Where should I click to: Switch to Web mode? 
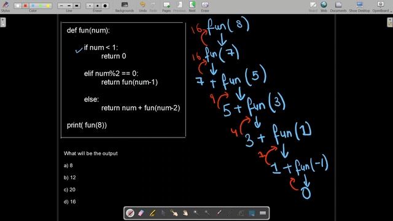(x=324, y=7)
